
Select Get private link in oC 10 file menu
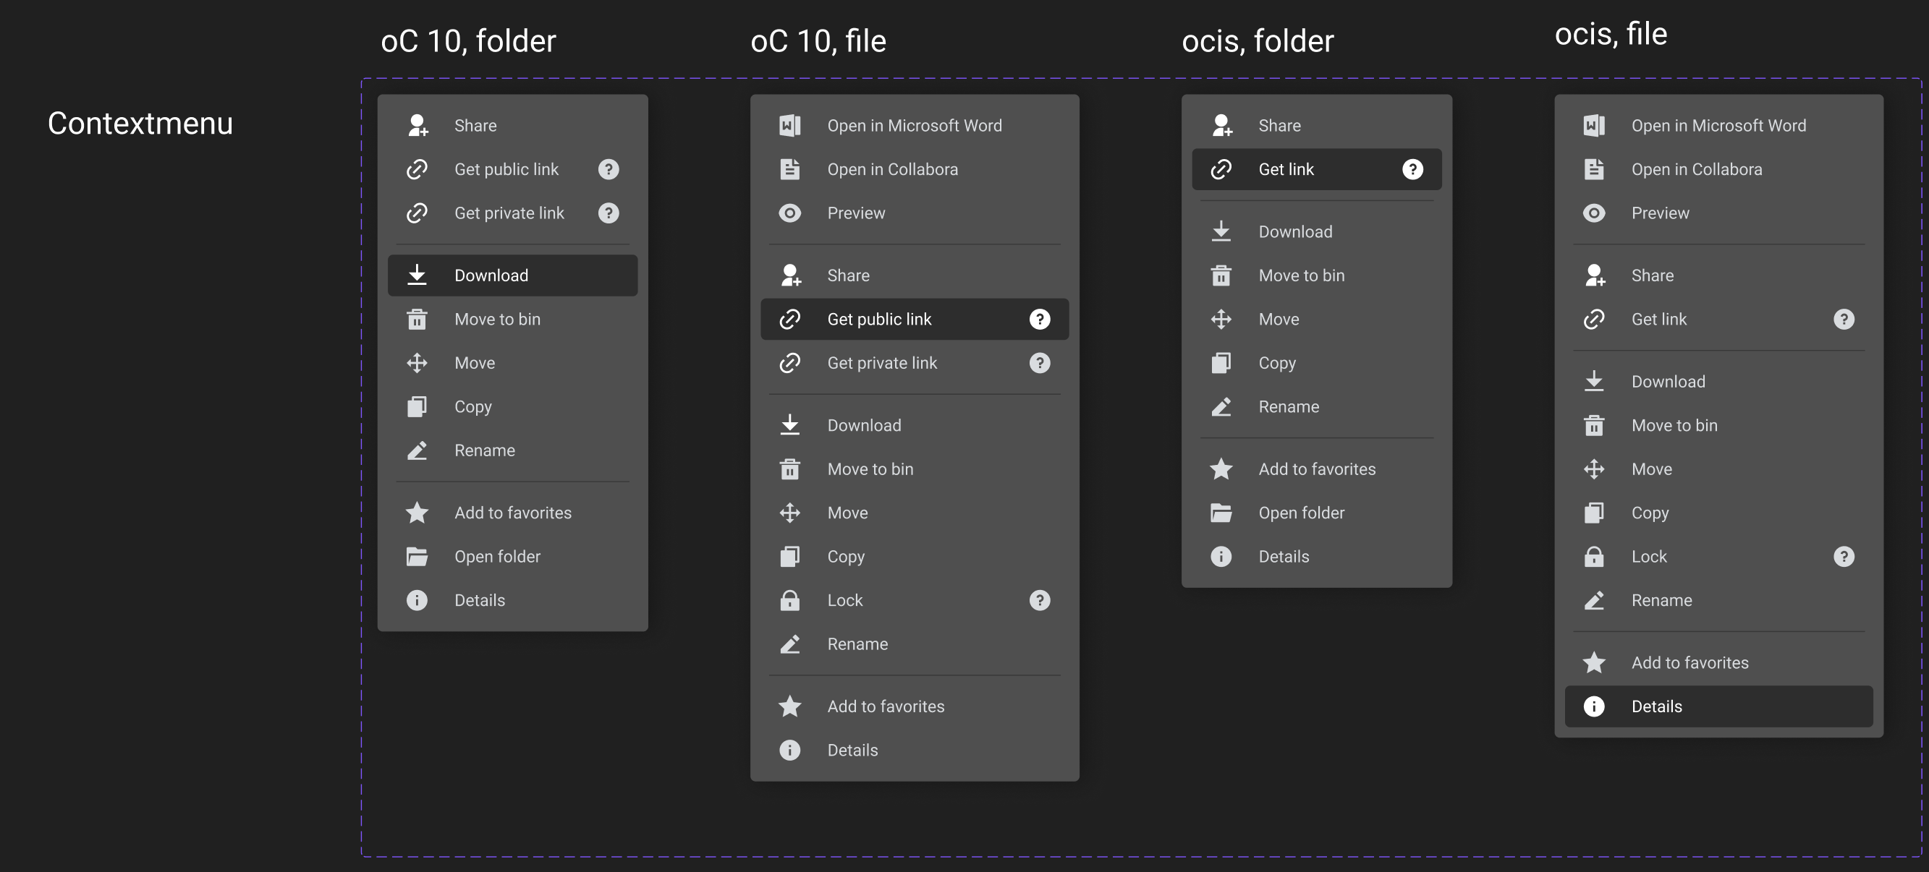[x=882, y=363]
